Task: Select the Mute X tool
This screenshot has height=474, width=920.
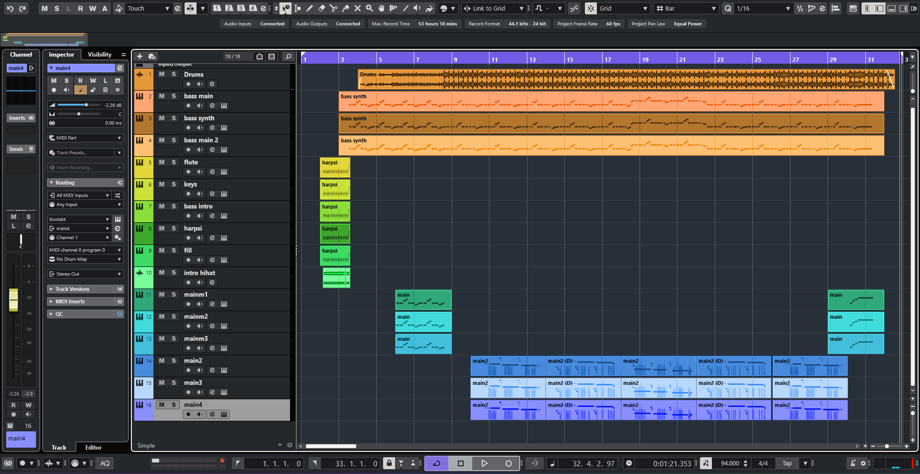Action: click(358, 8)
